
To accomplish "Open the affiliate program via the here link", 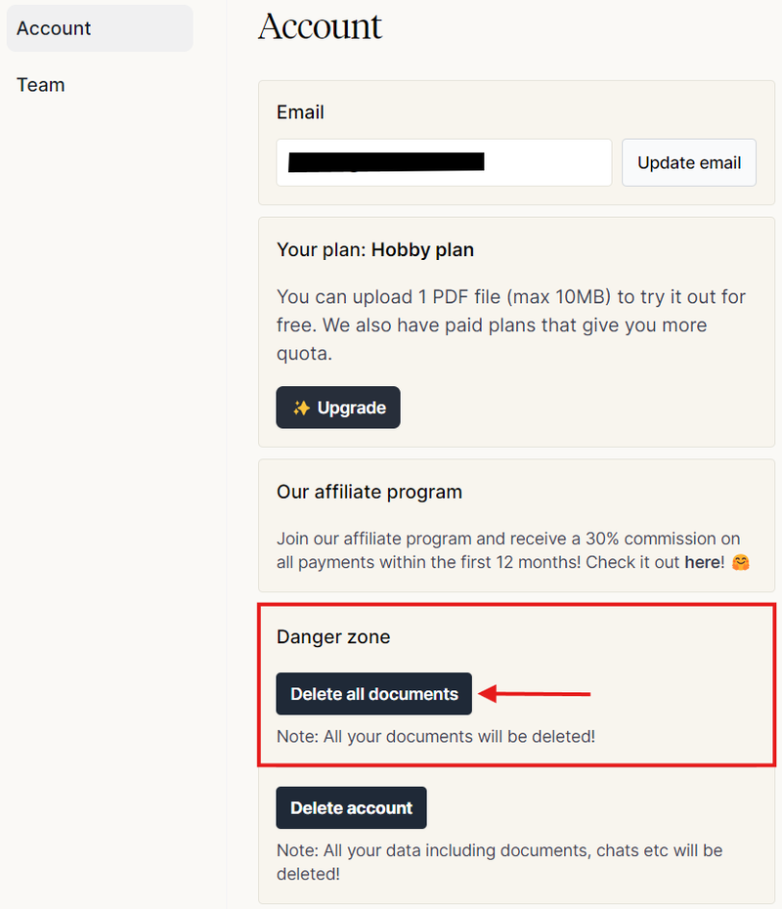I will [x=704, y=562].
